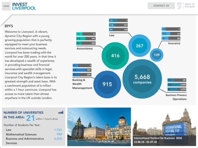Image resolution: width=198 pixels, height=148 pixels.
Task: Click the Accountancy 5+ bar showing 255
Action: click(86, 43)
